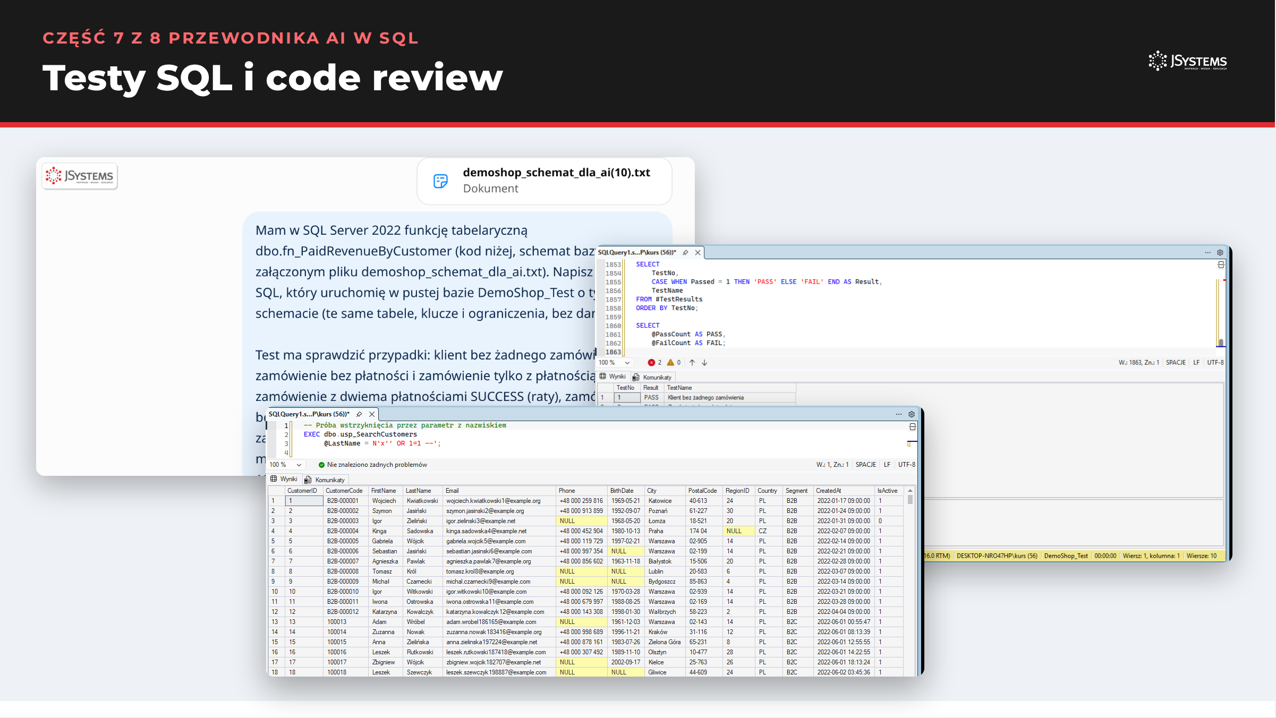Open the ellipsis menu in the TestResults query window

pos(1207,252)
